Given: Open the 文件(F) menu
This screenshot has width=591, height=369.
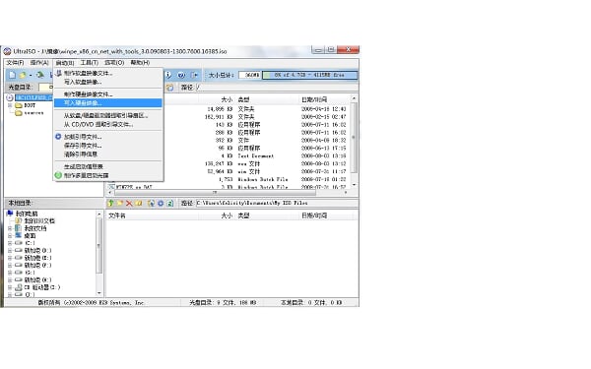Looking at the screenshot, I should (x=15, y=63).
